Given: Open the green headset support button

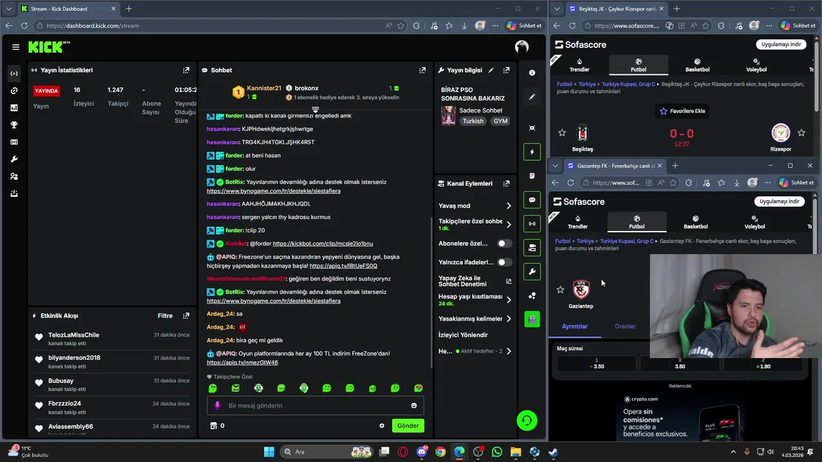Looking at the screenshot, I should 527,420.
